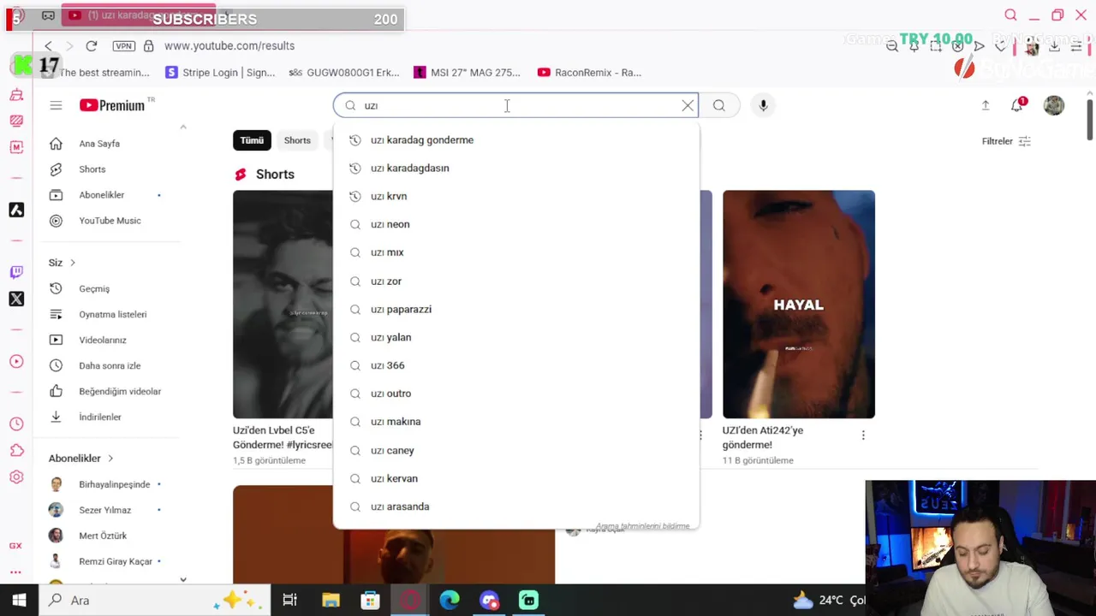Expand the Siz section chevron
Screen dimensions: 1096x616
click(x=73, y=263)
